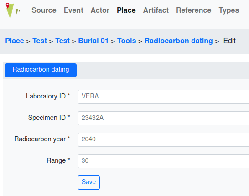Screen dimensions: 249x196
Task: Open the Artifact menu
Action: (156, 10)
